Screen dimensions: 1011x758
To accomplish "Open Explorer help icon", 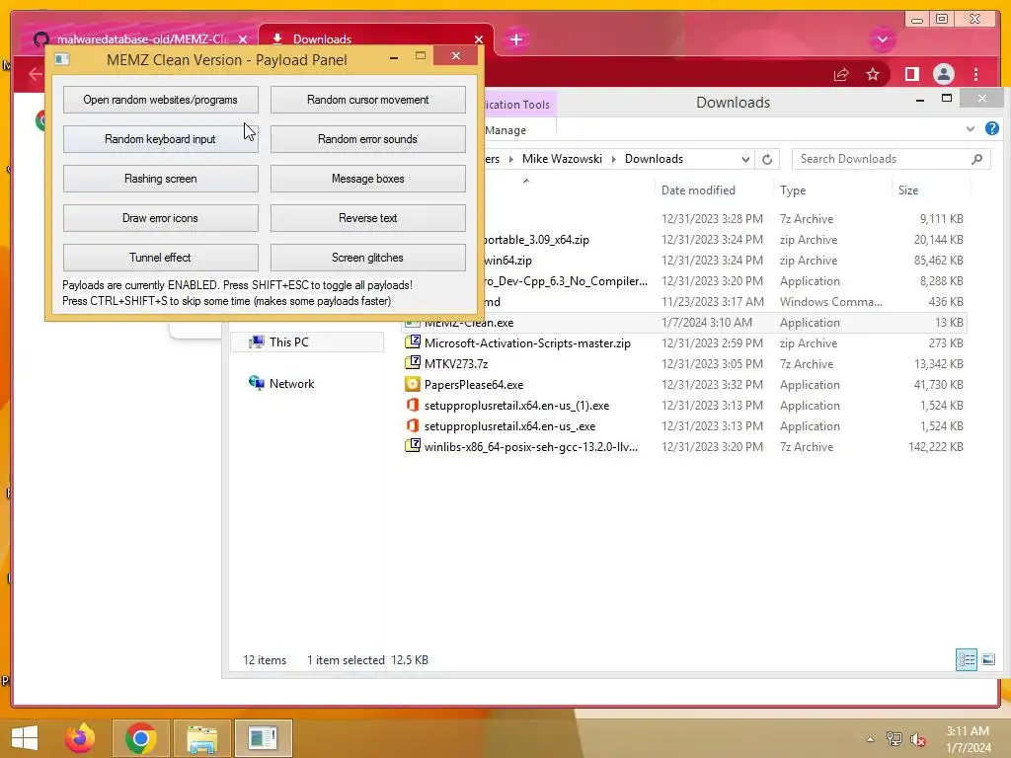I will click(x=991, y=128).
